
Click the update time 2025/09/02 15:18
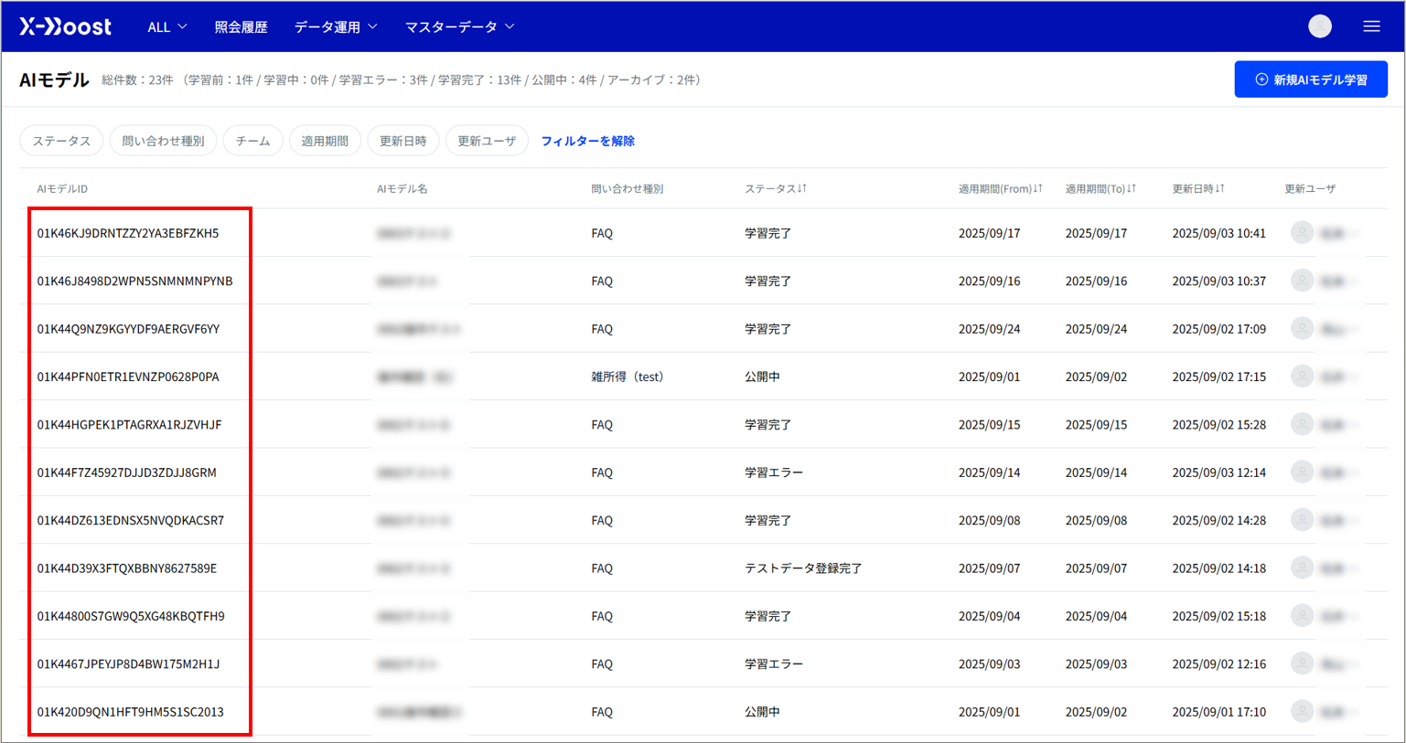(1219, 616)
